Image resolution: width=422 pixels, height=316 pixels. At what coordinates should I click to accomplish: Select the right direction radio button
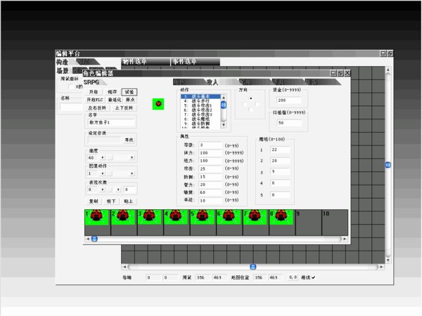(x=257, y=103)
